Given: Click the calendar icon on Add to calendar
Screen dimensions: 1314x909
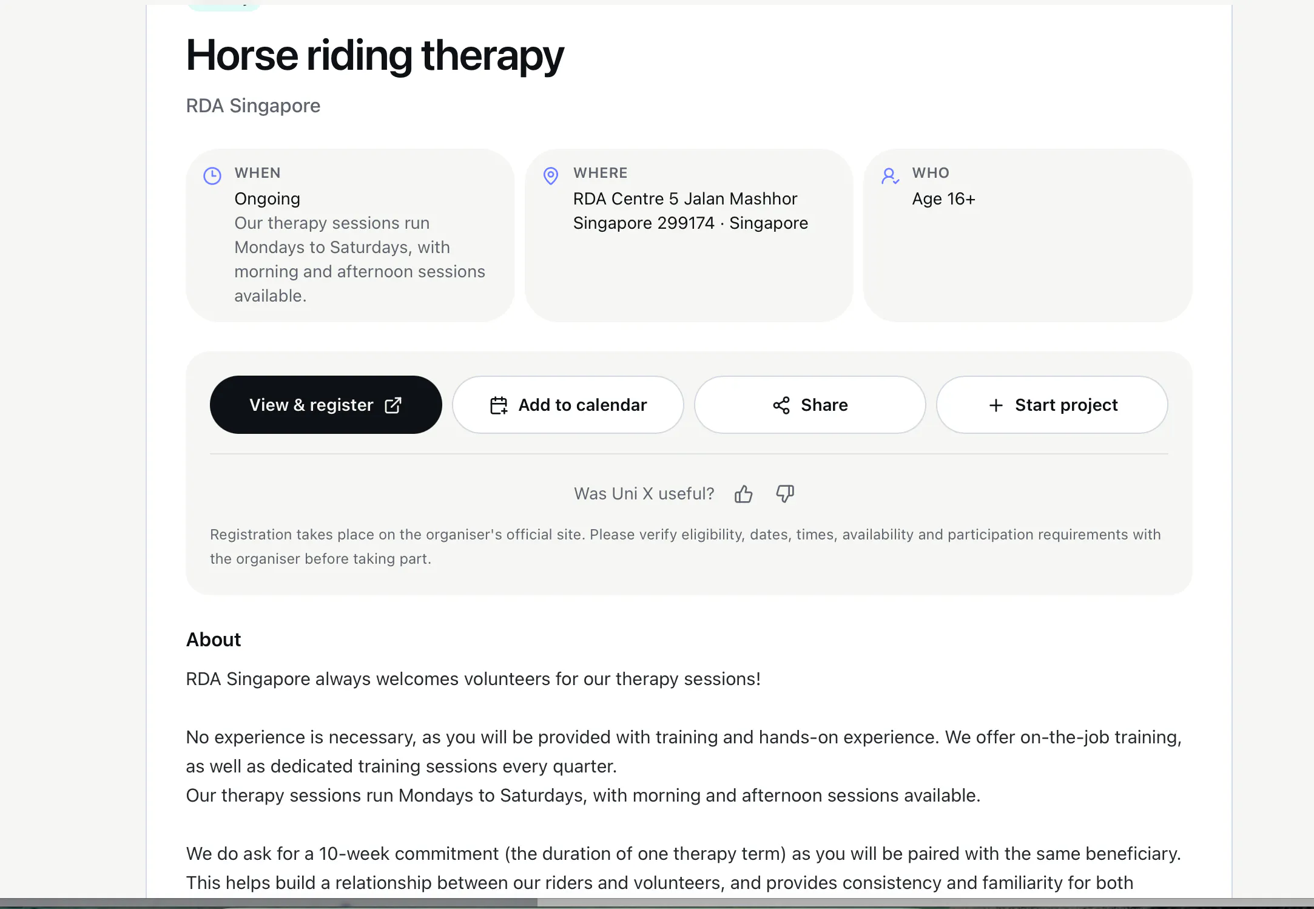Looking at the screenshot, I should tap(499, 405).
